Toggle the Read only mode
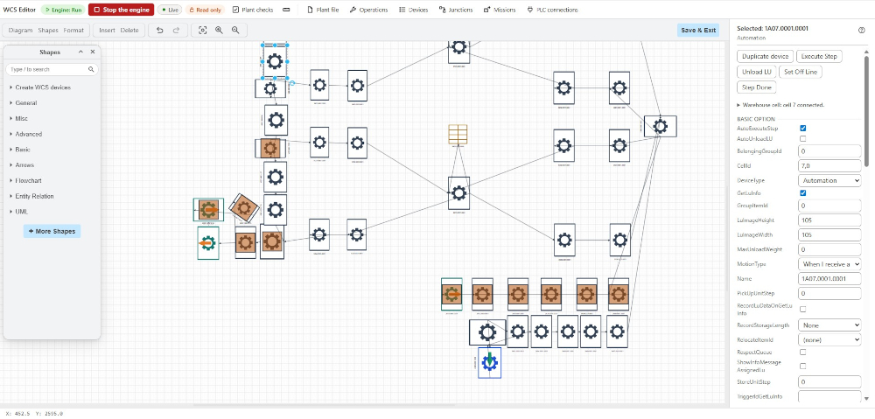 (x=205, y=10)
